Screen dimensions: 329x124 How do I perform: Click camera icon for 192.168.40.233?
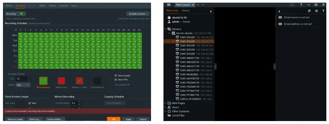[177, 37]
